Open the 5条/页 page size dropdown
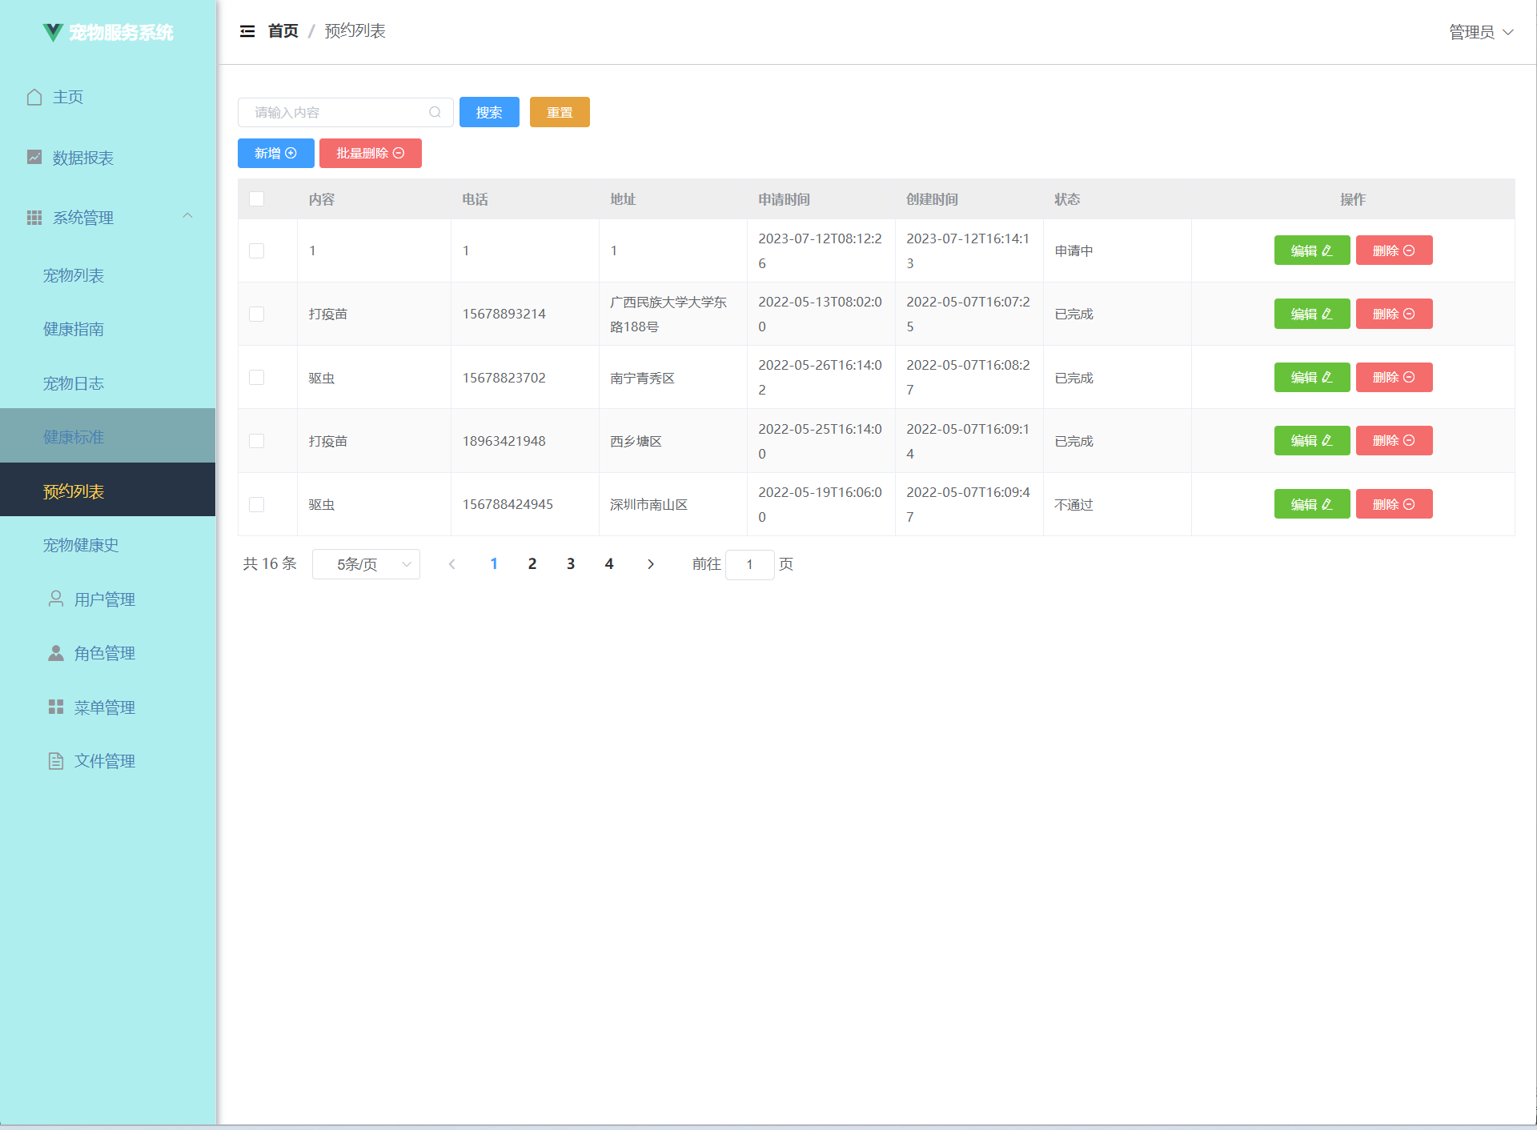Image resolution: width=1537 pixels, height=1130 pixels. pos(366,564)
